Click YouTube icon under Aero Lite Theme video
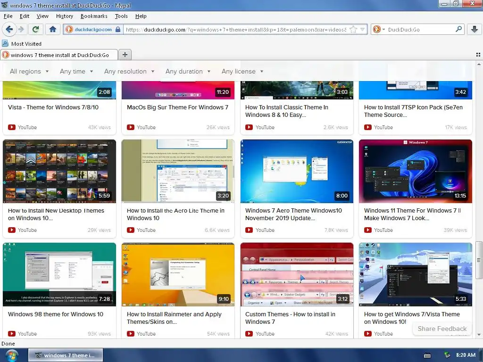The height and width of the screenshot is (362, 483). (131, 230)
